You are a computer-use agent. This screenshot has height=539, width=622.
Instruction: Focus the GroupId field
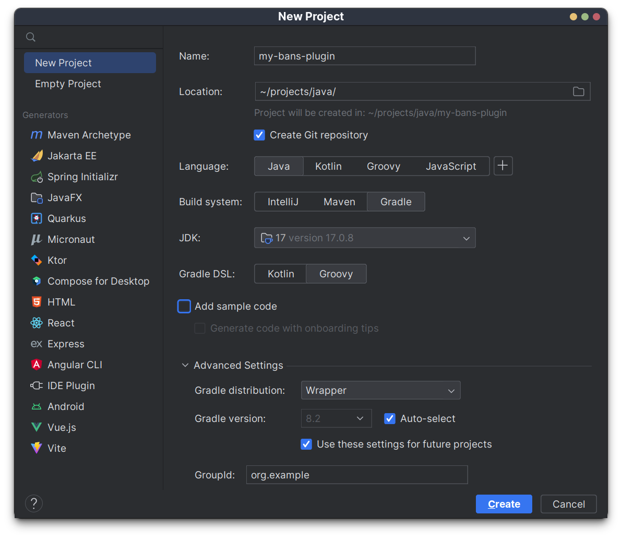click(357, 475)
